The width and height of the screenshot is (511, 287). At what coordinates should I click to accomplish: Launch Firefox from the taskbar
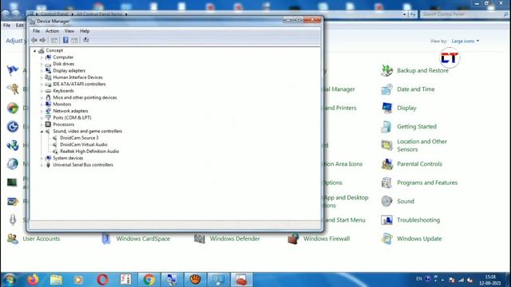[33, 280]
